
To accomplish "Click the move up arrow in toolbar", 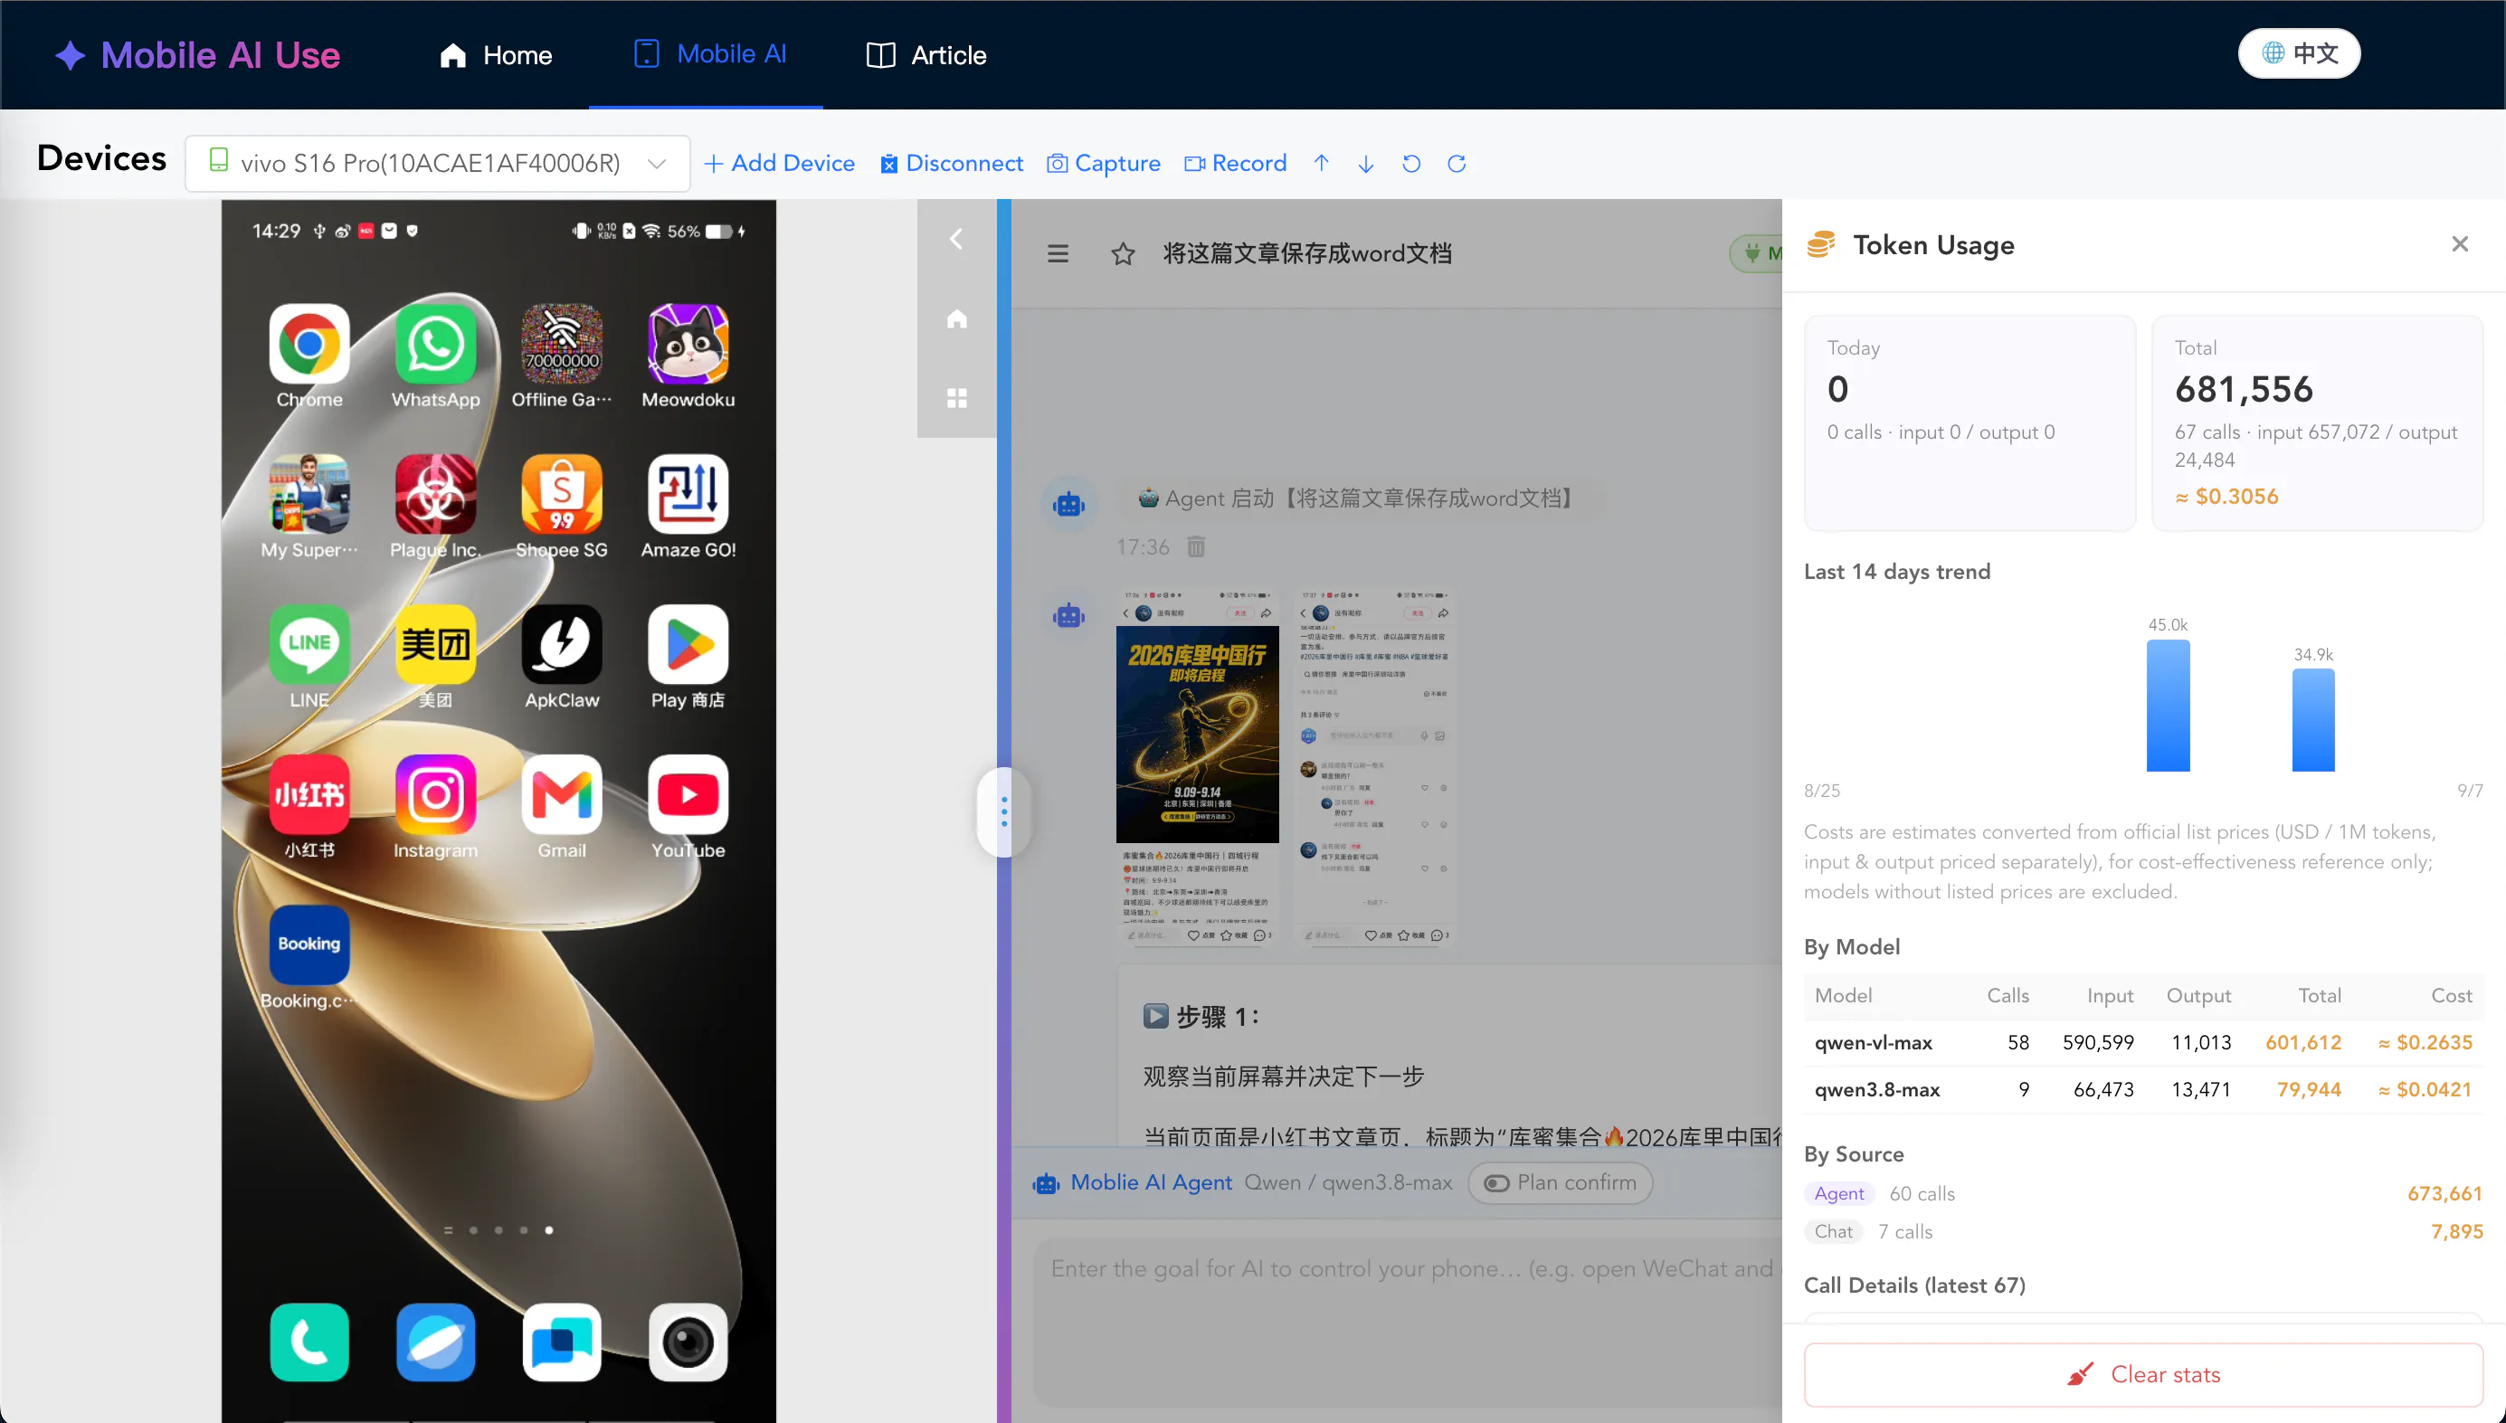I will (1322, 163).
